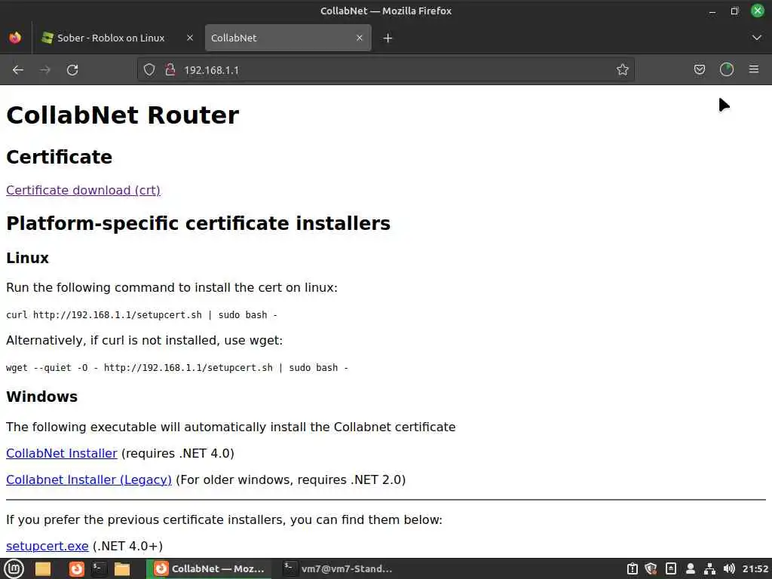Show desktop folder icon in taskbar

click(x=43, y=569)
